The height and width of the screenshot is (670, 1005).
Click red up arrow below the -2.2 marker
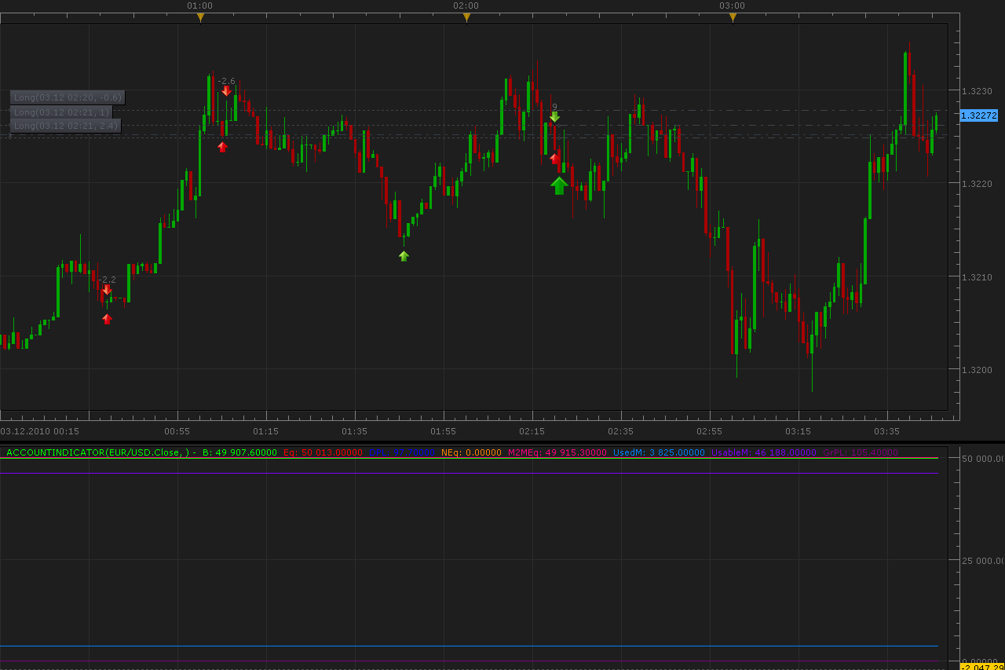coord(107,319)
